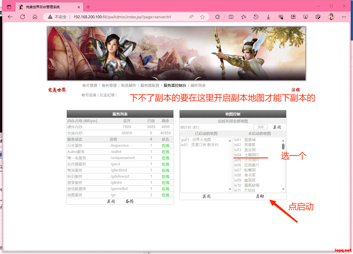This screenshot has width=353, height=254.
Task: Click the shield-shaped toolbar icon left of the profile avatar
Action: pos(318,17)
